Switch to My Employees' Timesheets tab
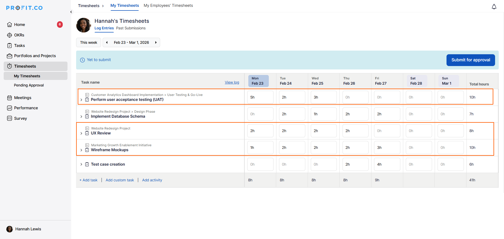 pyautogui.click(x=168, y=6)
